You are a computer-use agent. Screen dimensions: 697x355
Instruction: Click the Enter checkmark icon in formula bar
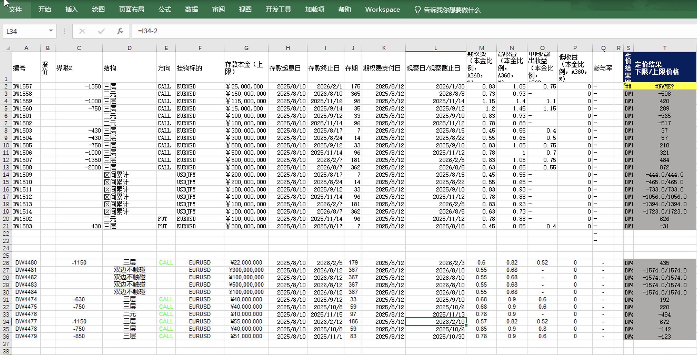pyautogui.click(x=101, y=31)
